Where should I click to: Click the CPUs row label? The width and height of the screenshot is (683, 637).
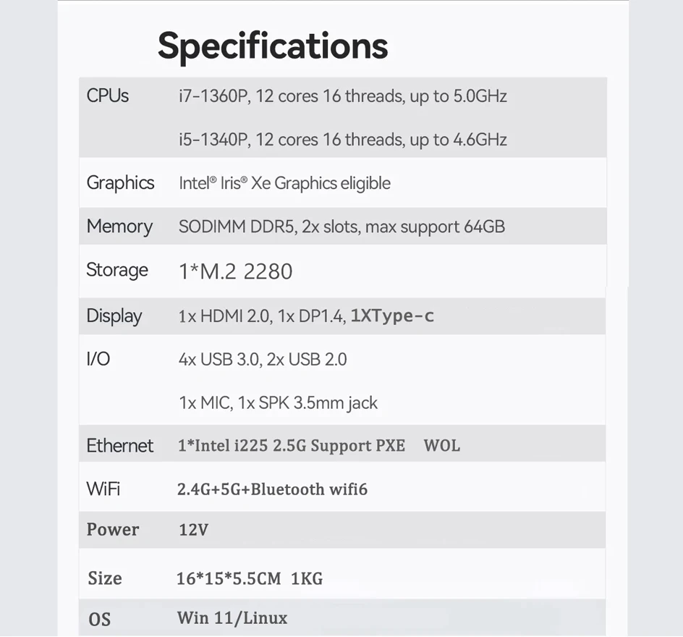tap(108, 96)
